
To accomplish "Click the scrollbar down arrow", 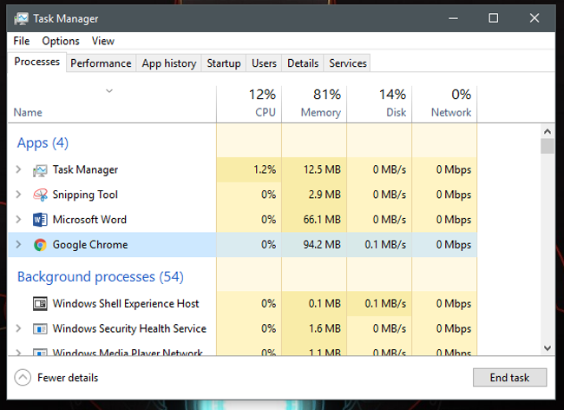I will 548,347.
